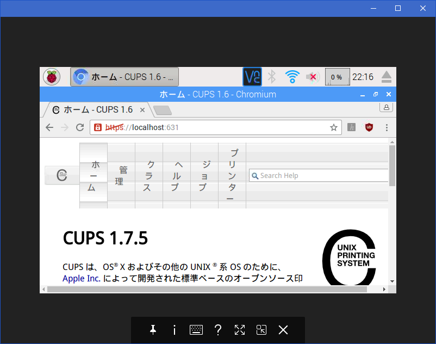The height and width of the screenshot is (344, 436).
Task: Toggle scale-to-window in VNC toolbar
Action: coord(261,330)
